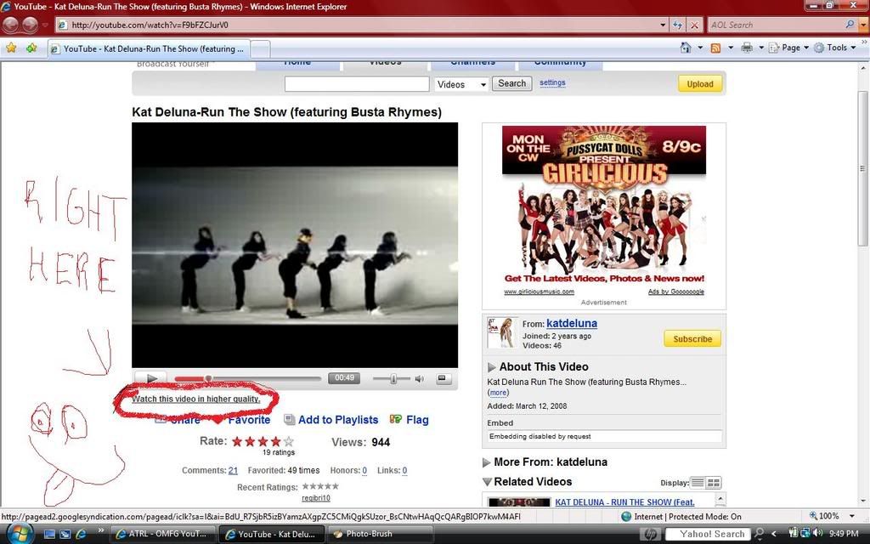Go back with the browser Back arrow
Image resolution: width=870 pixels, height=544 pixels.
tap(12, 25)
